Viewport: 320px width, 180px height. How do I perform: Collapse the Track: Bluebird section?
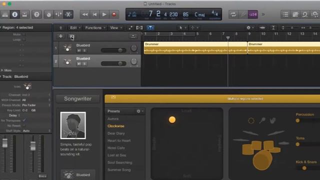[x=1, y=76]
